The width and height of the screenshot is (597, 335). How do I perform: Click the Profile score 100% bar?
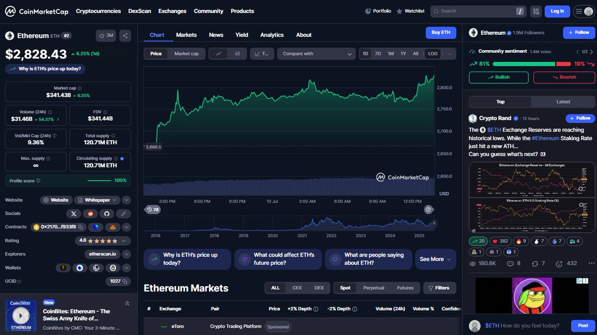click(x=68, y=180)
